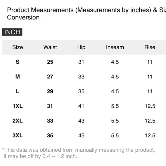
Task: Click the manual measuring disclaimer note
Action: coord(78,153)
